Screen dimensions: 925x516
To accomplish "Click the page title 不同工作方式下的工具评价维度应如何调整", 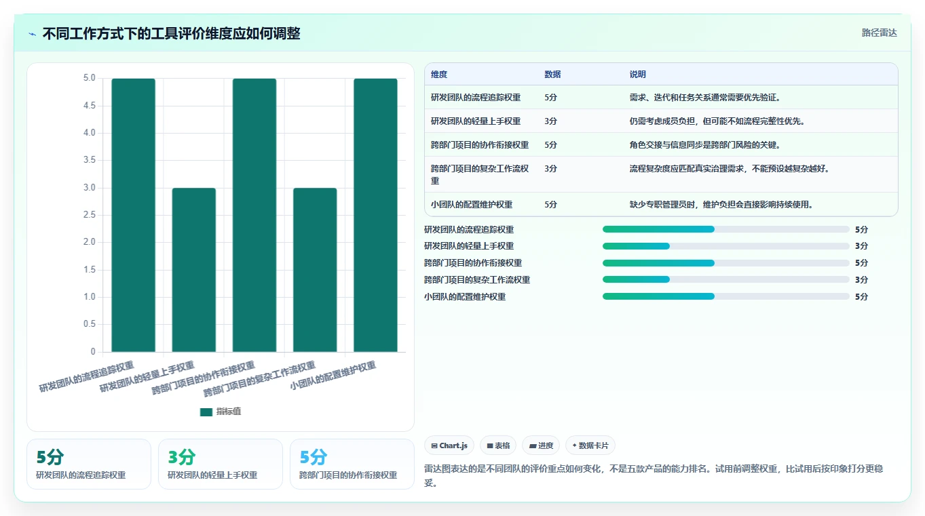I will click(171, 34).
